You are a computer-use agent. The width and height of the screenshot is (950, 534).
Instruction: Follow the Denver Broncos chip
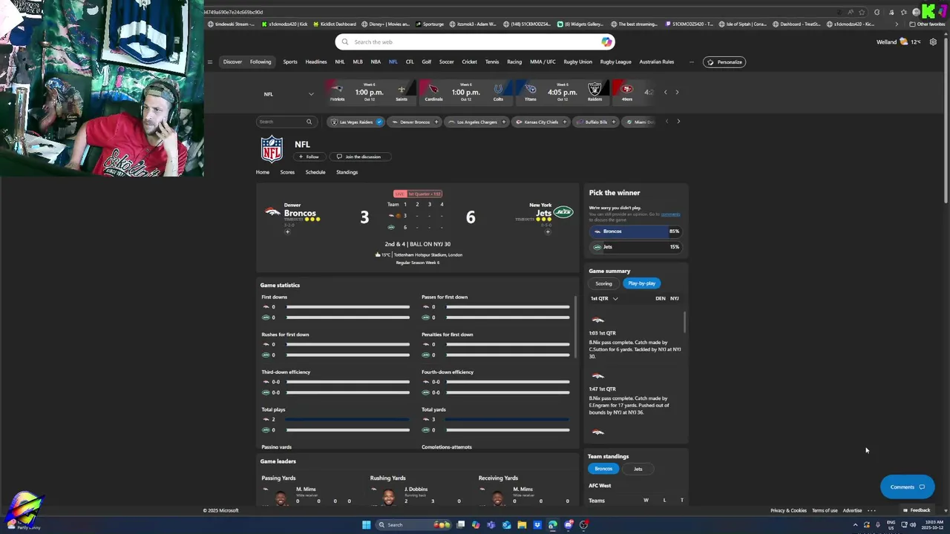[436, 122]
